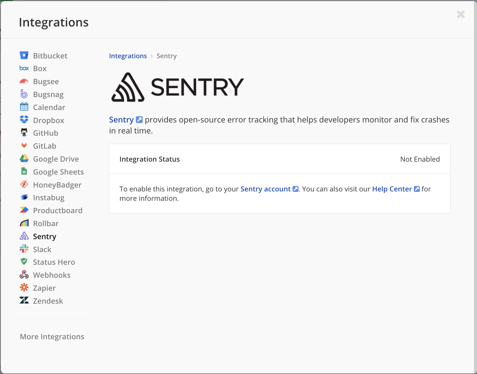The image size is (477, 374).
Task: Click external link icon after Sentry account
Action: 295,189
